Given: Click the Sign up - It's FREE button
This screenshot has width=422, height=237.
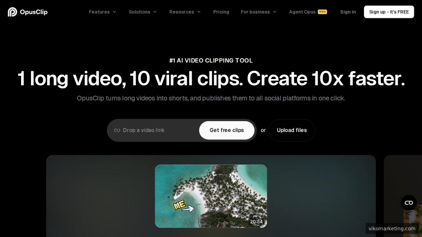Looking at the screenshot, I should 389,12.
